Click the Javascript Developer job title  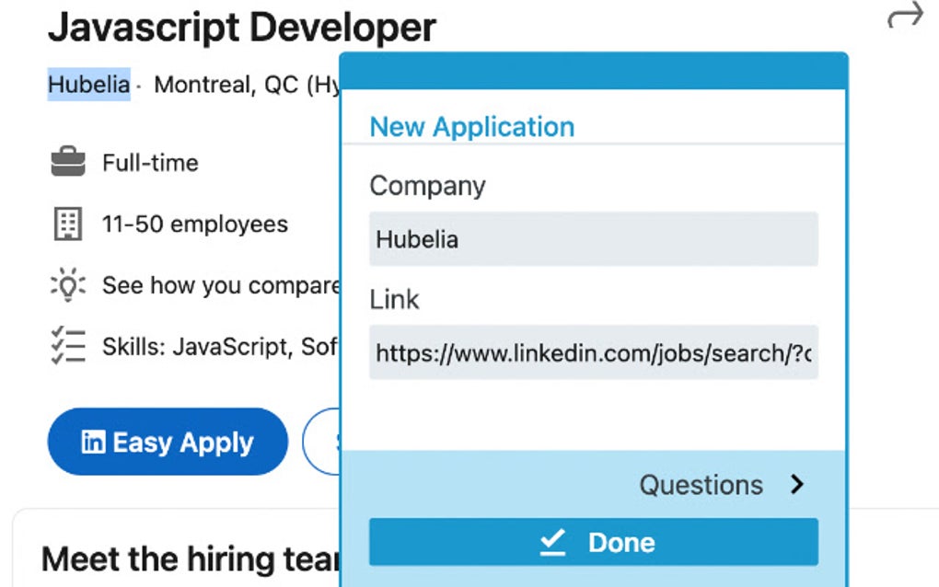click(241, 28)
